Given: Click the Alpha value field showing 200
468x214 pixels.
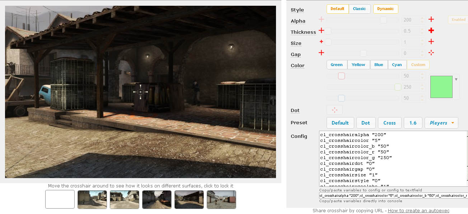Looking at the screenshot, I should (x=413, y=20).
